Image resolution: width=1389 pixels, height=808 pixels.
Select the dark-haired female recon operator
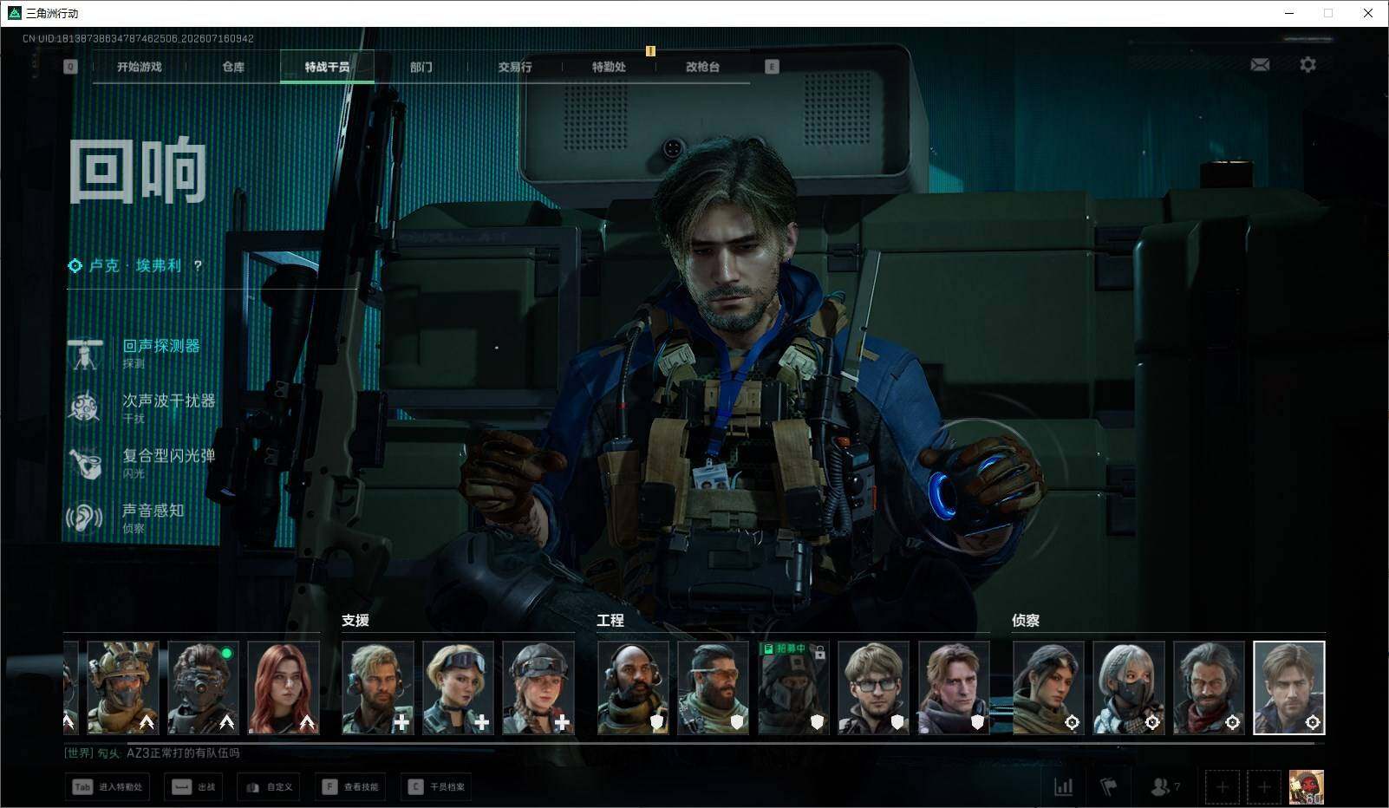1048,687
